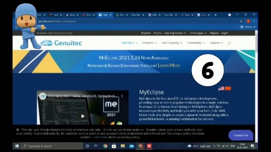Expand the Products navigation menu
271x152 pixels.
pos(149,43)
